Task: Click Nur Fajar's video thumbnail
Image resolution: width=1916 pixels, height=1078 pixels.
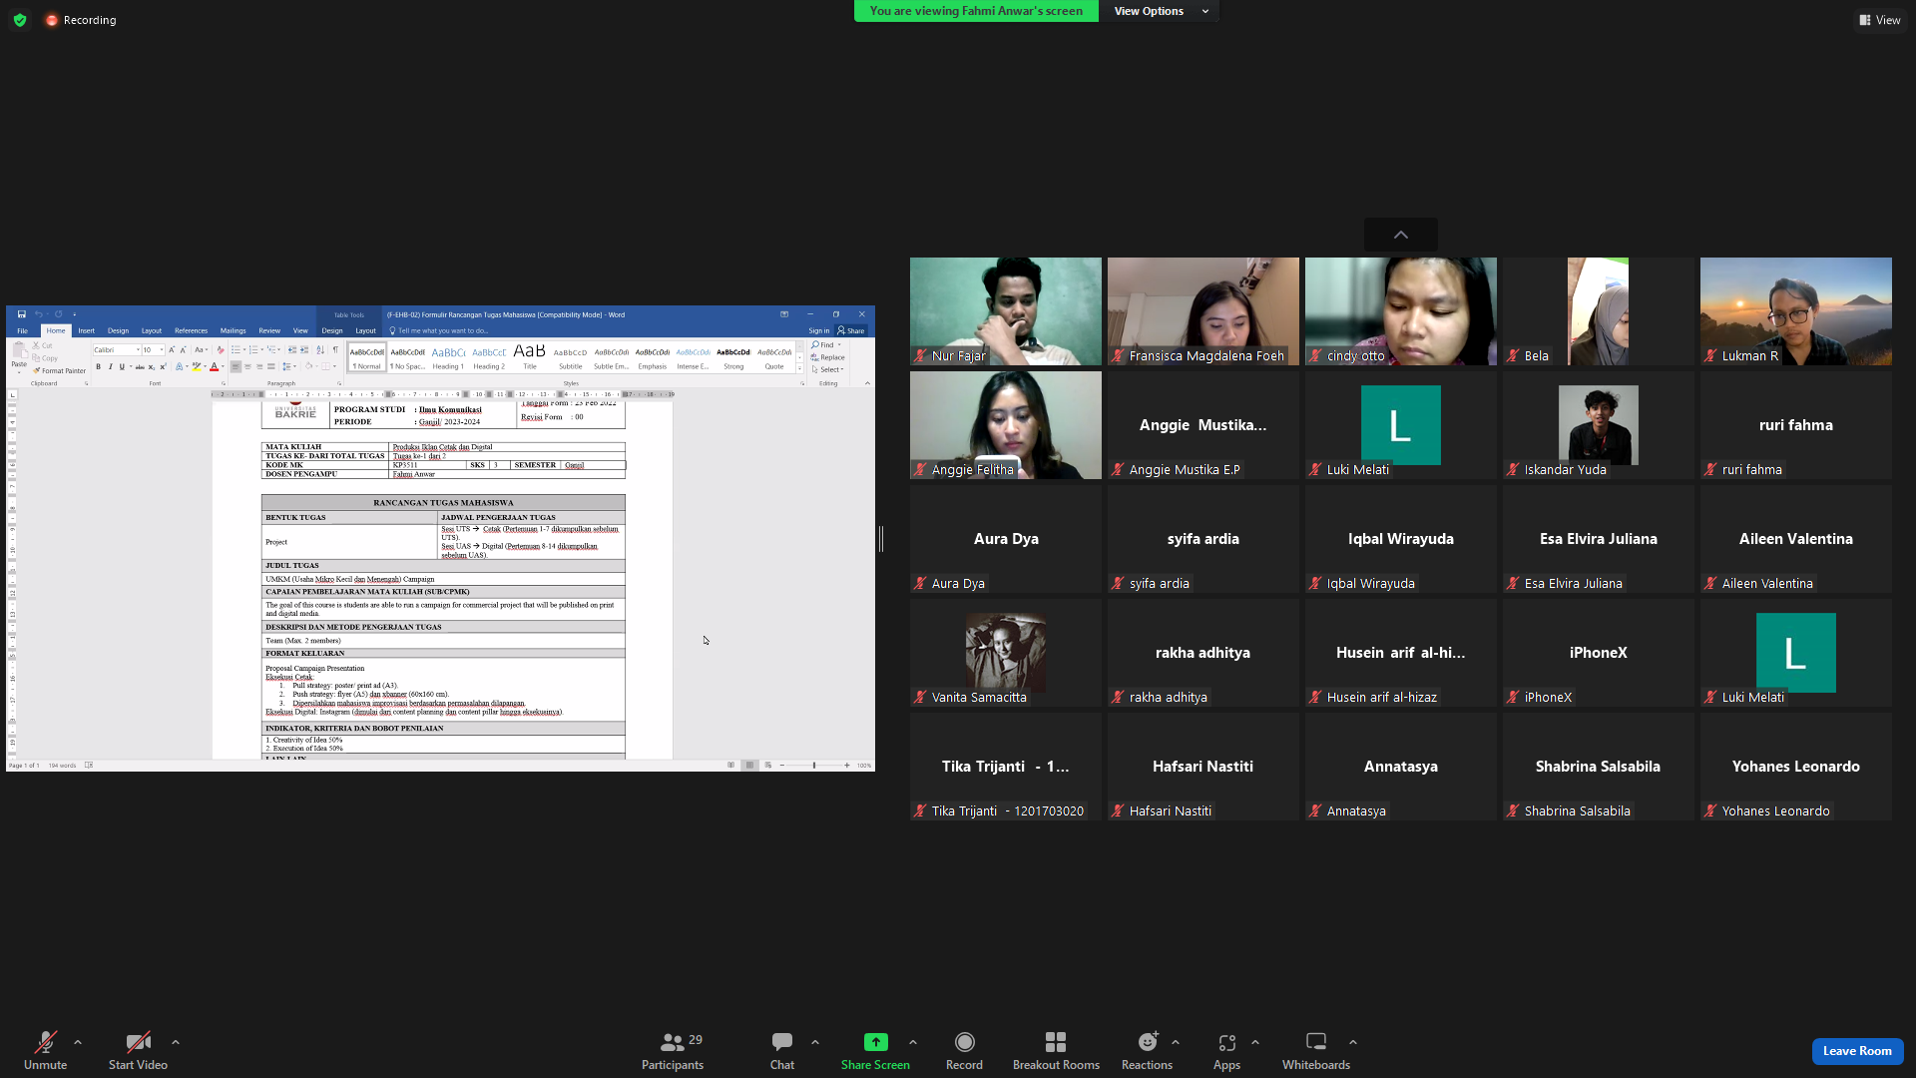Action: pyautogui.click(x=1006, y=311)
